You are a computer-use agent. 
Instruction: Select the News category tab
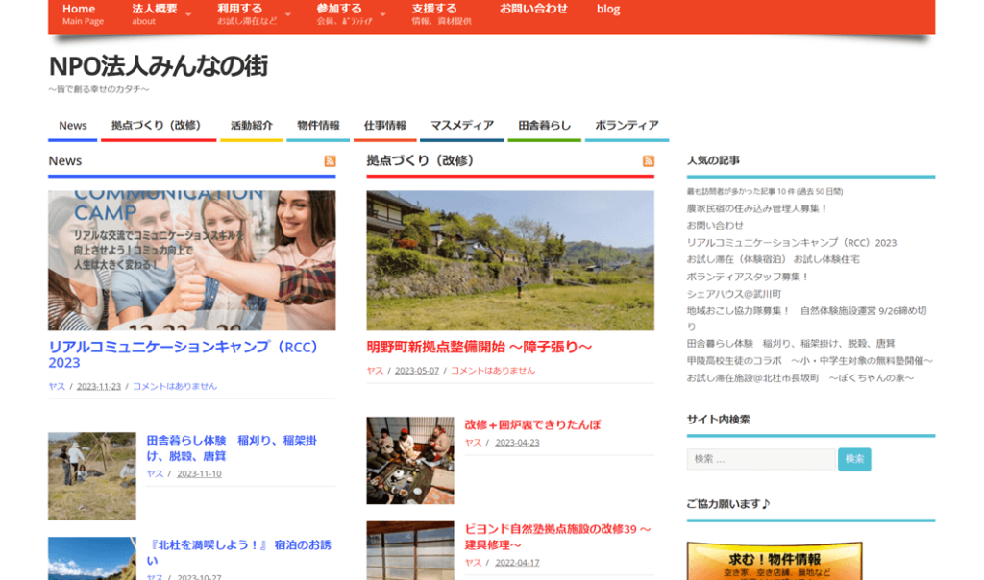[x=73, y=126]
